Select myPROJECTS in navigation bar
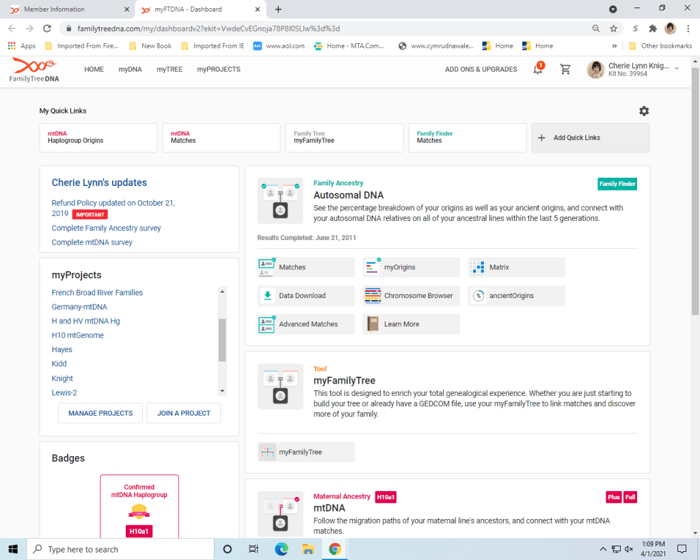Image resolution: width=700 pixels, height=560 pixels. point(218,69)
